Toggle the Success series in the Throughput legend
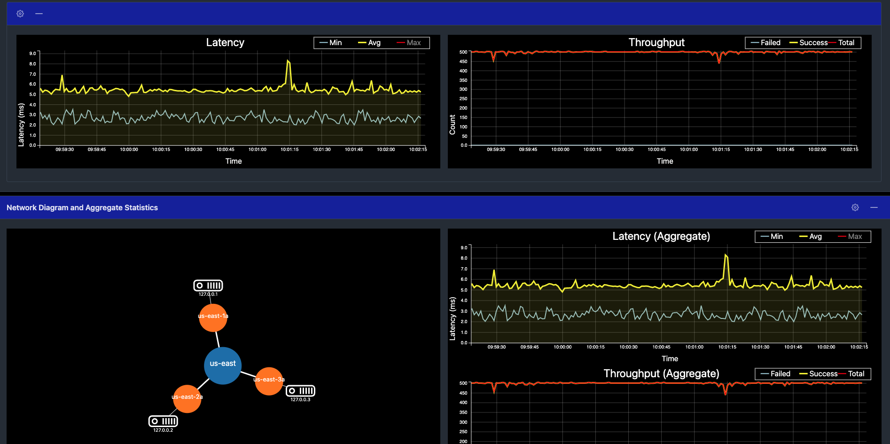Image resolution: width=890 pixels, height=444 pixels. pyautogui.click(x=813, y=43)
